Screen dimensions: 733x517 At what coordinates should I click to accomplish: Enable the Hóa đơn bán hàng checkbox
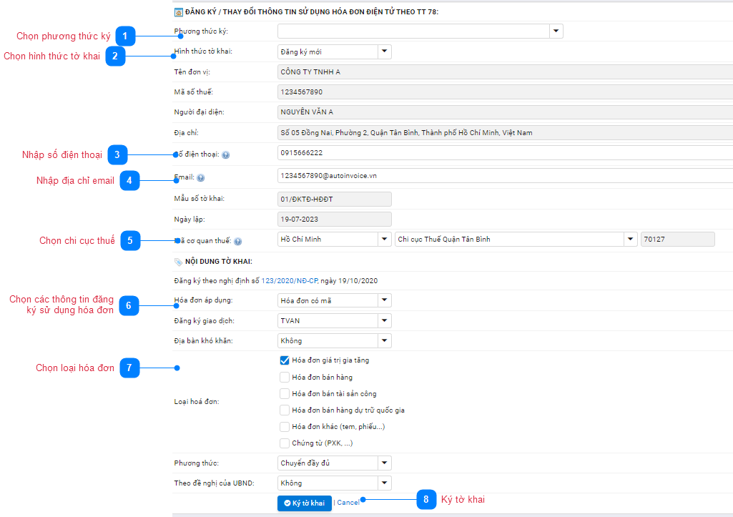tap(284, 377)
